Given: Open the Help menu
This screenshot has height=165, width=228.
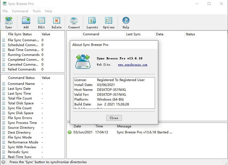Looking at the screenshot, I should (49, 11).
